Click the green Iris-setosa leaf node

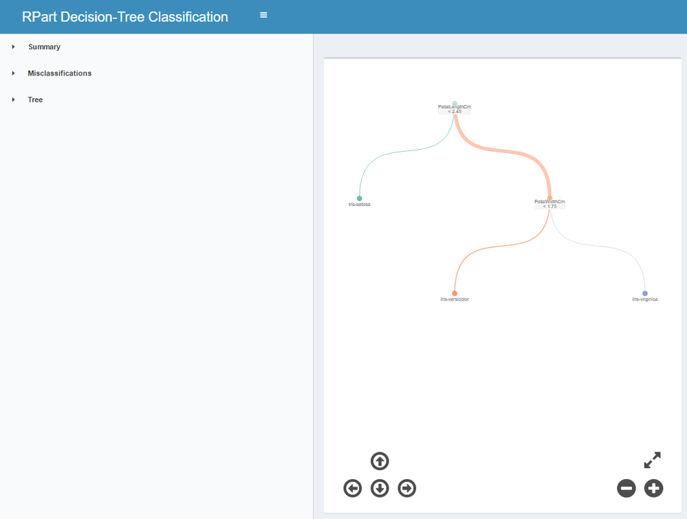pos(359,198)
